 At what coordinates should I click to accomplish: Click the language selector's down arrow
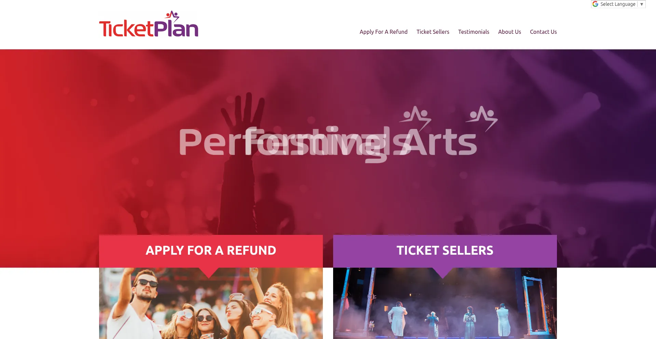642,4
